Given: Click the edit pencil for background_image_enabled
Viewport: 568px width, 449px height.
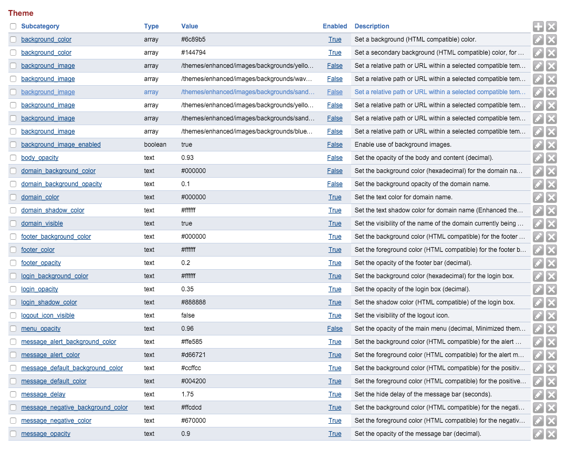Looking at the screenshot, I should (x=538, y=145).
